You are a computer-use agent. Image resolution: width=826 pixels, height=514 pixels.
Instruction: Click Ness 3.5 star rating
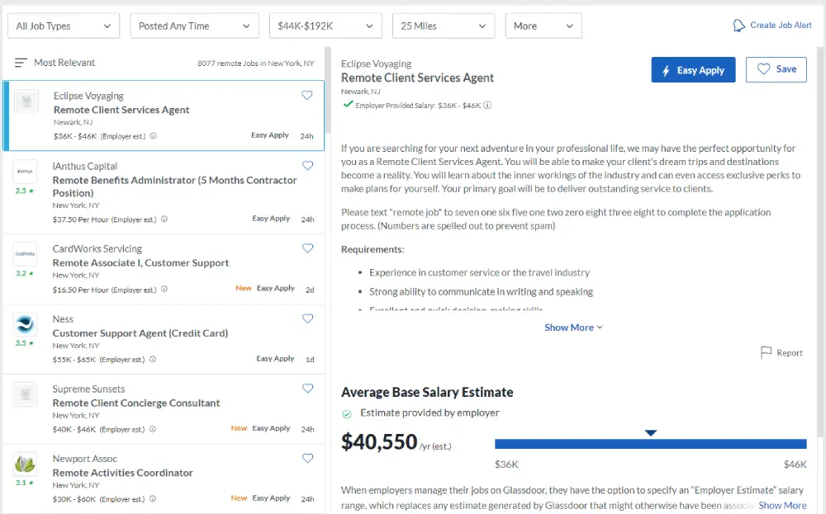tap(24, 343)
